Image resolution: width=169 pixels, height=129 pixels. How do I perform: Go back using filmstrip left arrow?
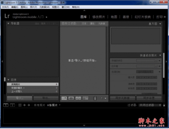[25, 105]
